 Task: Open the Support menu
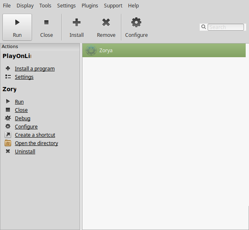pyautogui.click(x=113, y=6)
